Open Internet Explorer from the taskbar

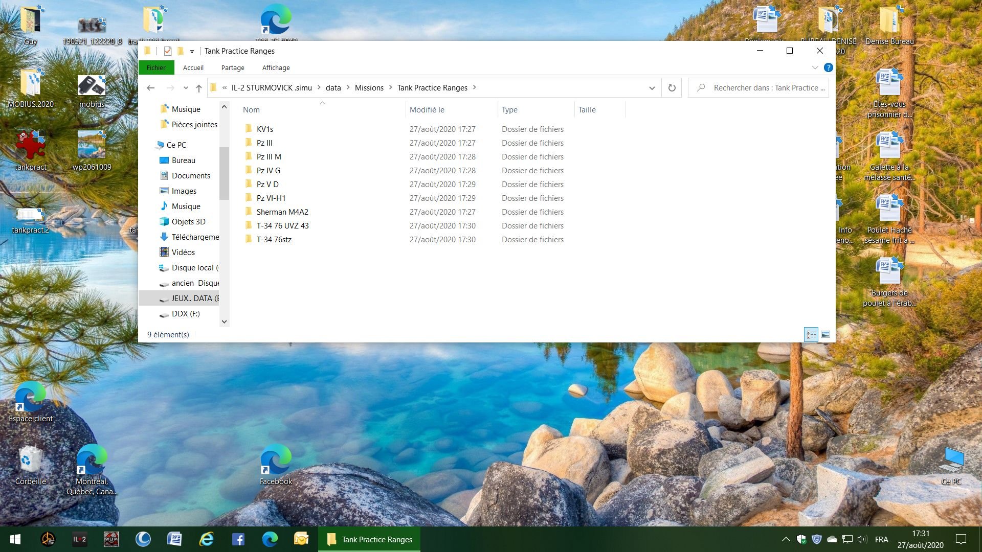click(x=206, y=539)
